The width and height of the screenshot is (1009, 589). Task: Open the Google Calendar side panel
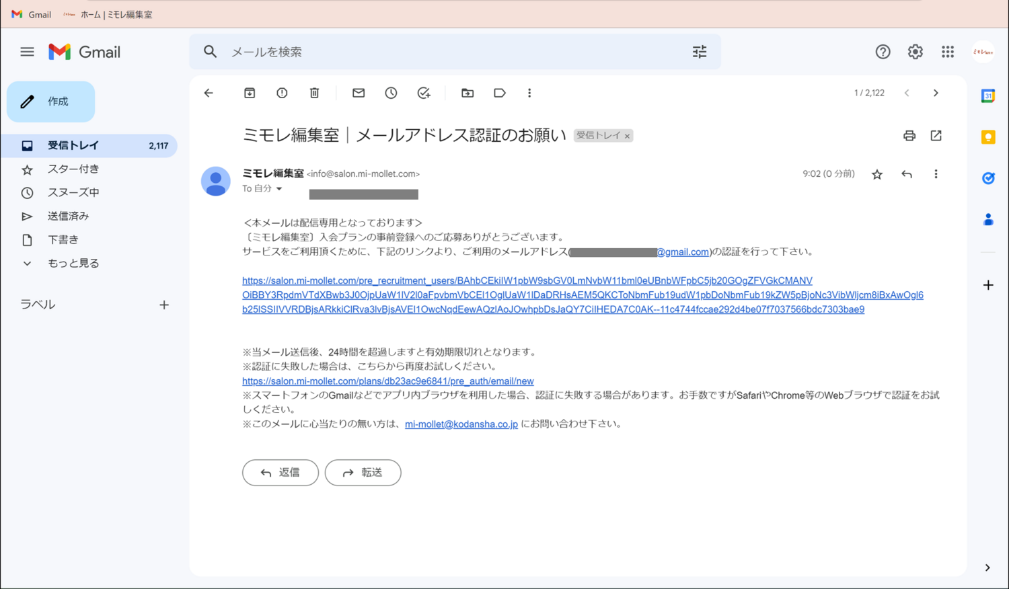click(x=988, y=96)
